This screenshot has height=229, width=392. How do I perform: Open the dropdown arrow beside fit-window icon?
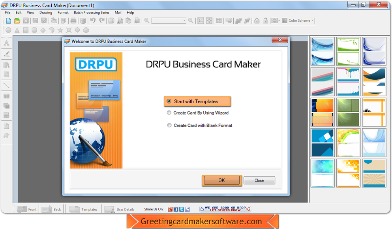(x=279, y=21)
